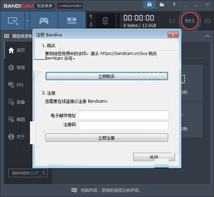Click the lock register icon in title bar

149,5
